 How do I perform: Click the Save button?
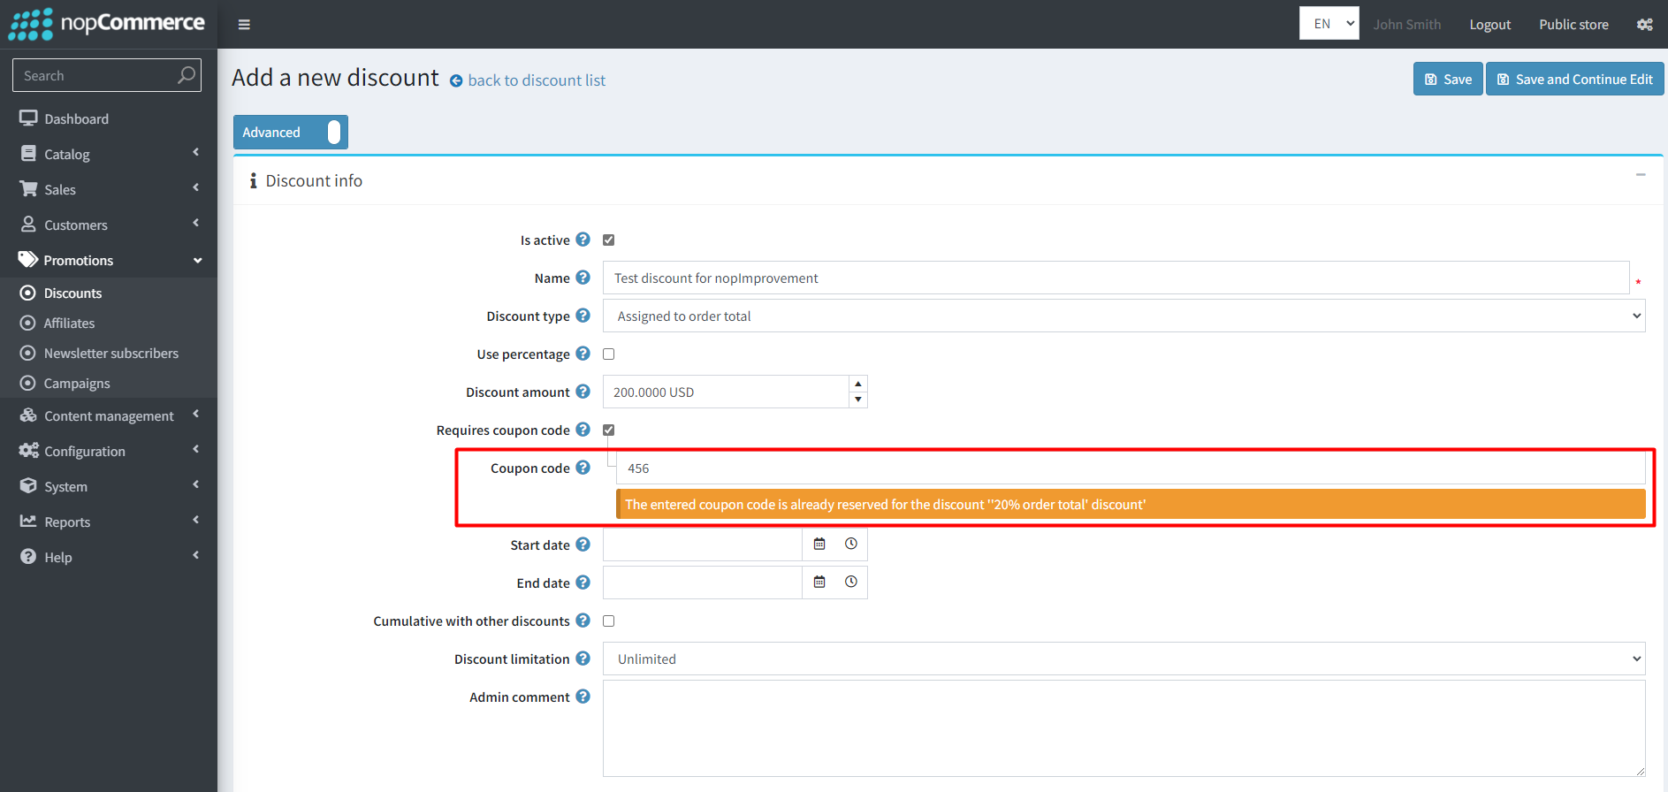point(1448,79)
